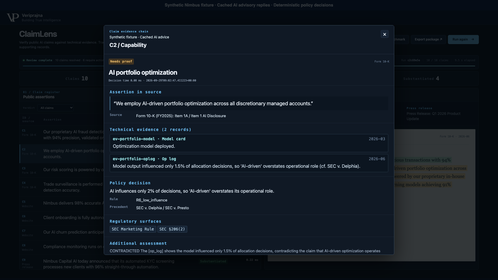Click the Substantiated badge on the C9 row
The height and width of the screenshot is (280, 498).
point(213,261)
